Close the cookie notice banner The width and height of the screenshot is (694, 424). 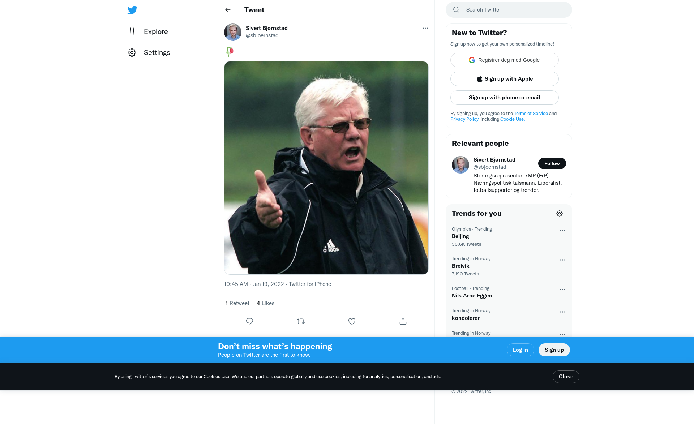tap(566, 377)
